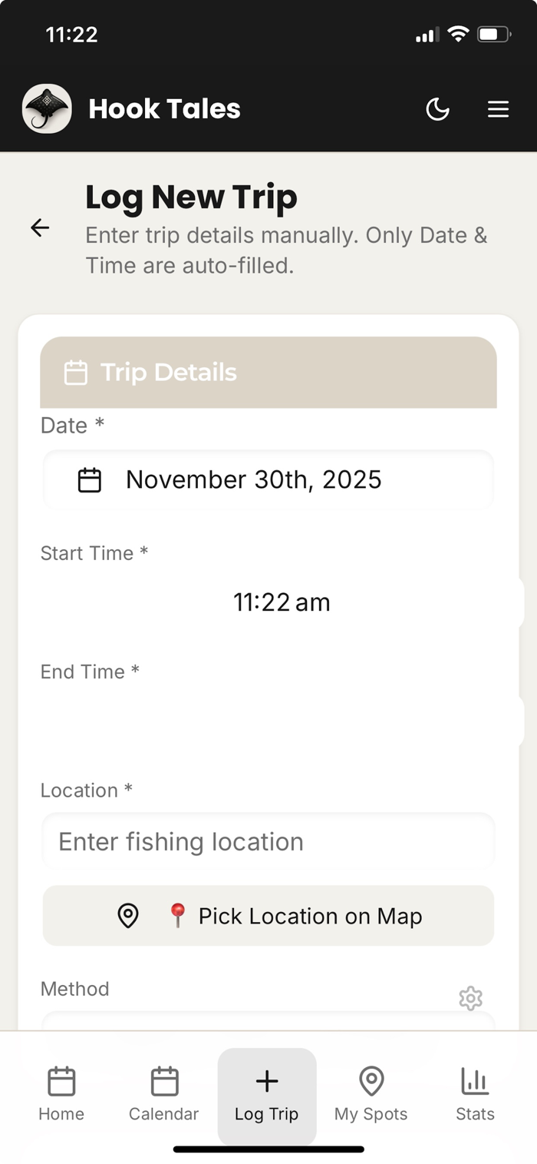Click the Hook Tales title text
537x1164 pixels.
tap(164, 109)
